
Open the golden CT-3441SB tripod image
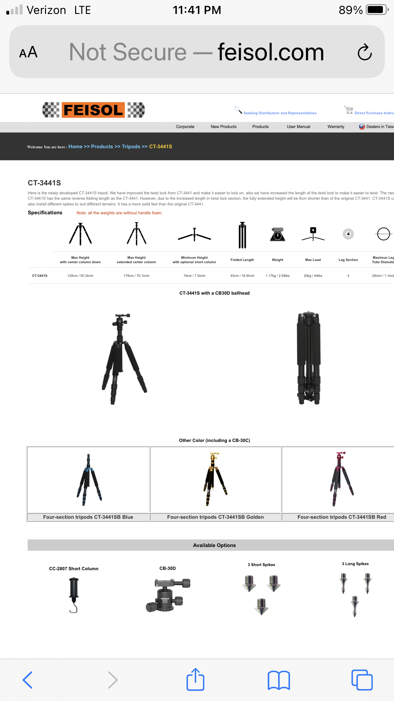[x=215, y=479]
